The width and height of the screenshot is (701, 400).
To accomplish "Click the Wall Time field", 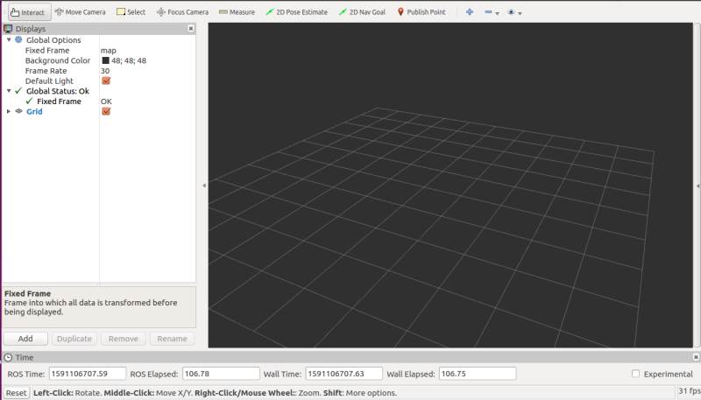I will pos(343,374).
